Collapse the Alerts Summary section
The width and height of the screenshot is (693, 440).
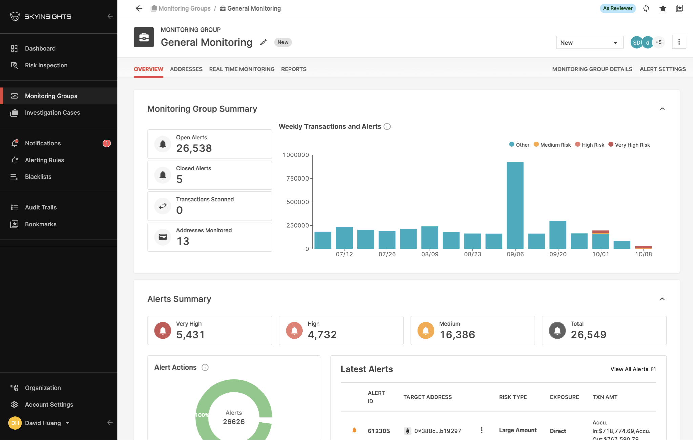(662, 299)
